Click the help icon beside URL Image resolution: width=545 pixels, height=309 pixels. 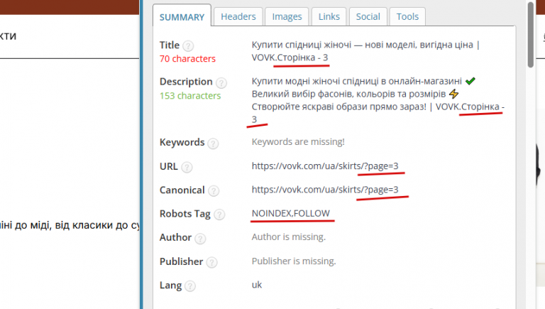coord(187,168)
